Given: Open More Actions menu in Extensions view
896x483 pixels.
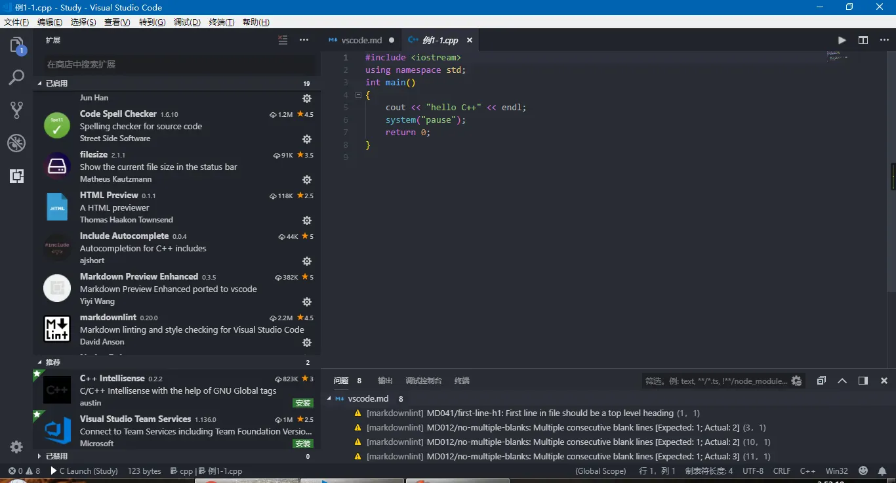Looking at the screenshot, I should (303, 40).
